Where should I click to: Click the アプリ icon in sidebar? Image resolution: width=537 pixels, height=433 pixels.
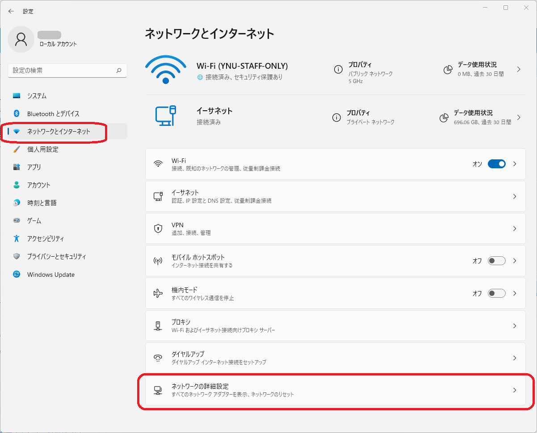(17, 167)
